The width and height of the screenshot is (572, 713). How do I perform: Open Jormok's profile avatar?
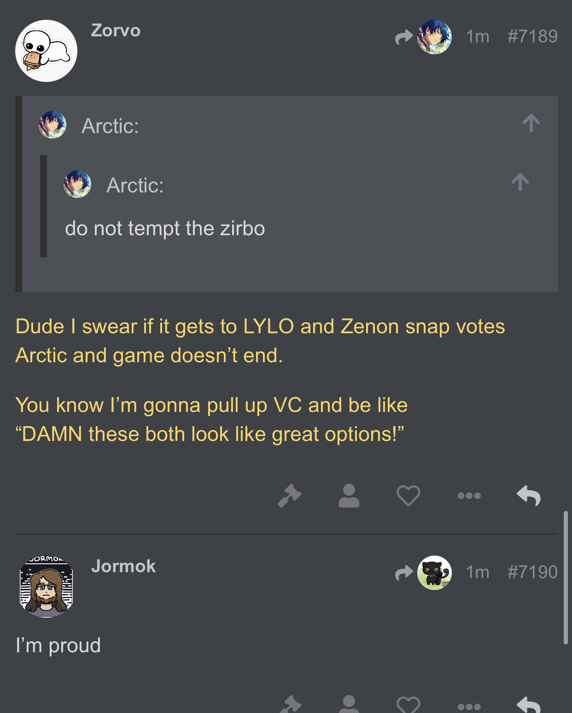pyautogui.click(x=46, y=586)
